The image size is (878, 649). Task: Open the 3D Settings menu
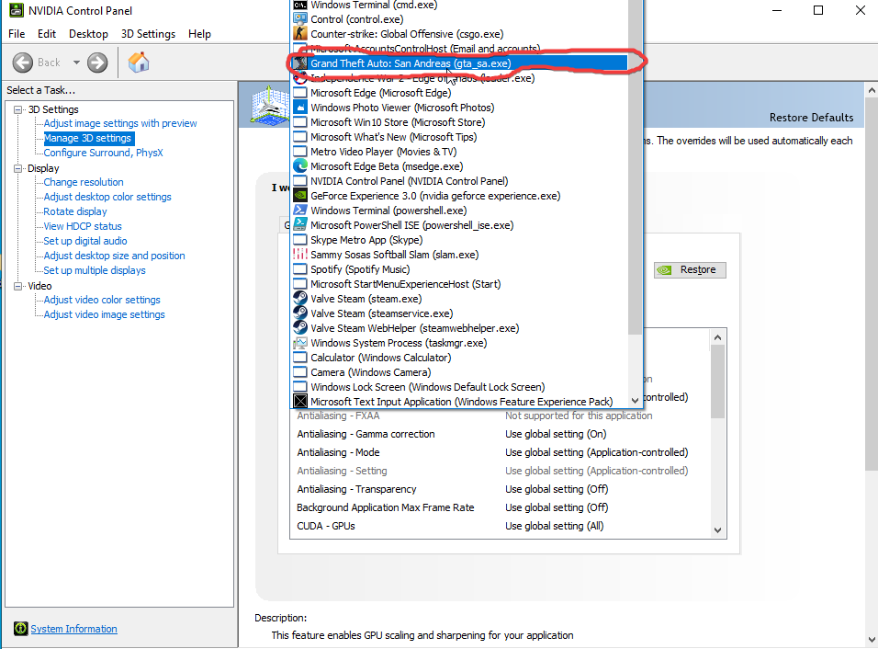point(149,34)
